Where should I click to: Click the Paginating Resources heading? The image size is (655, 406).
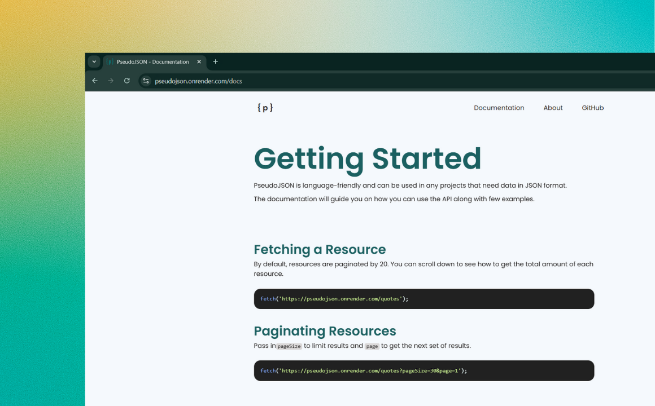click(x=325, y=331)
